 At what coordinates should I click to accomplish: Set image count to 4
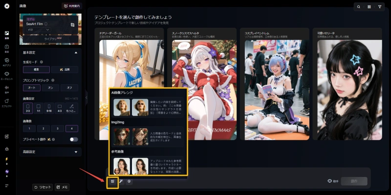[x=72, y=129]
